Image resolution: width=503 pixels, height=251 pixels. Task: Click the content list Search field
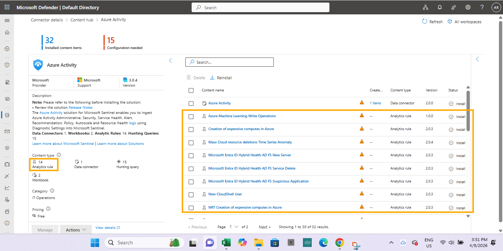pos(230,62)
